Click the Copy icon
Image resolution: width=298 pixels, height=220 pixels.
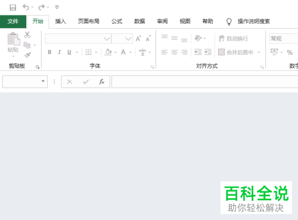pos(27,45)
